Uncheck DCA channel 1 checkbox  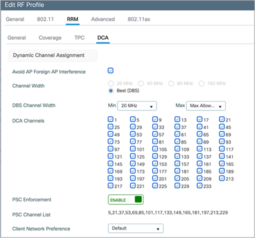coord(110,119)
